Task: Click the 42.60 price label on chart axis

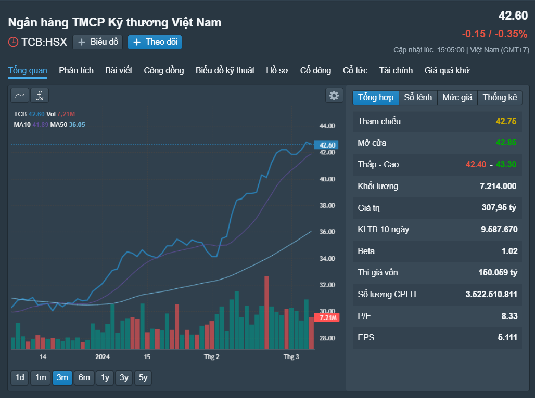Action: (x=326, y=145)
